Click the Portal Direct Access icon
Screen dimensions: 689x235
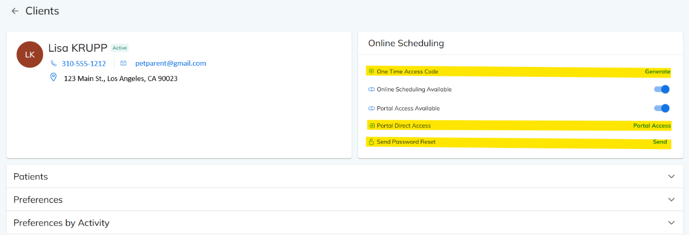(x=371, y=126)
